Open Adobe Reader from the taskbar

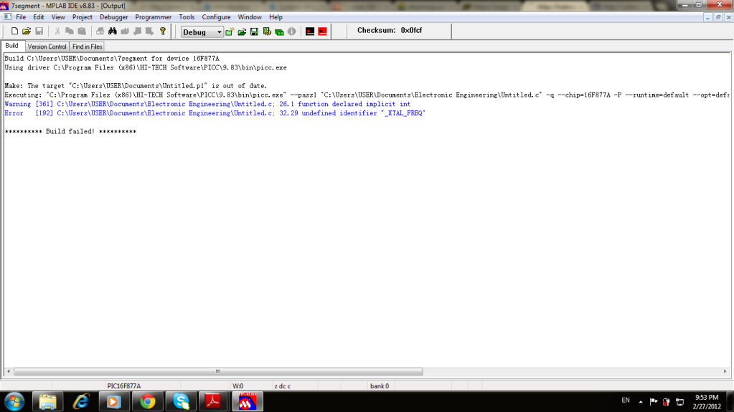pyautogui.click(x=214, y=402)
